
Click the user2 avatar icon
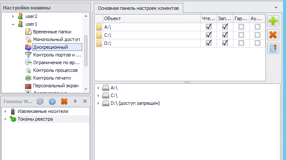coord(20,16)
